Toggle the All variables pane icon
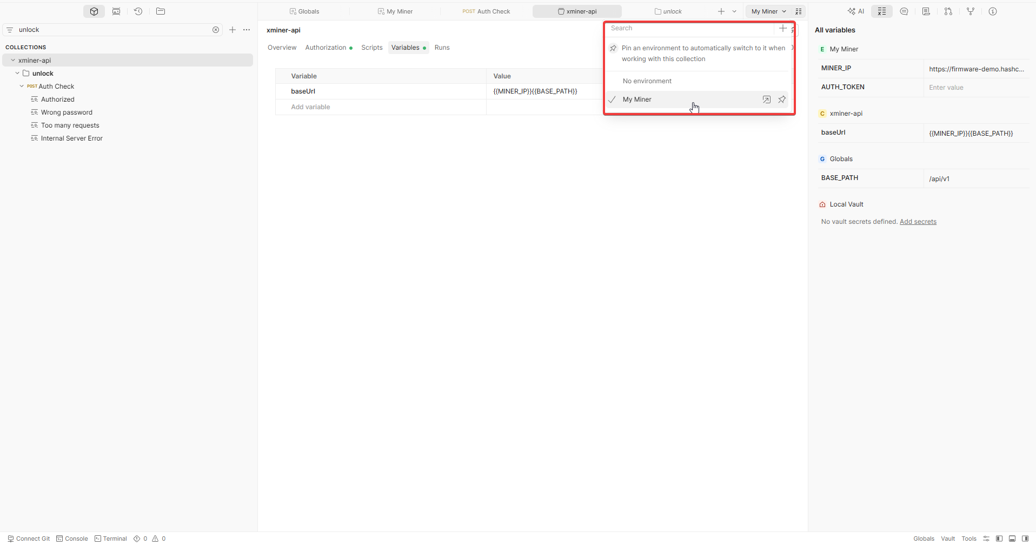This screenshot has height=545, width=1036. click(x=882, y=11)
